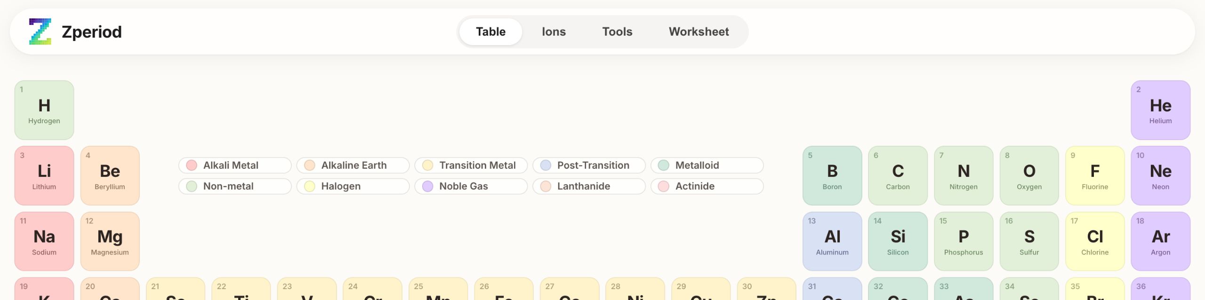This screenshot has height=300, width=1205.
Task: Click the Chlorine element tile
Action: pyautogui.click(x=1094, y=241)
